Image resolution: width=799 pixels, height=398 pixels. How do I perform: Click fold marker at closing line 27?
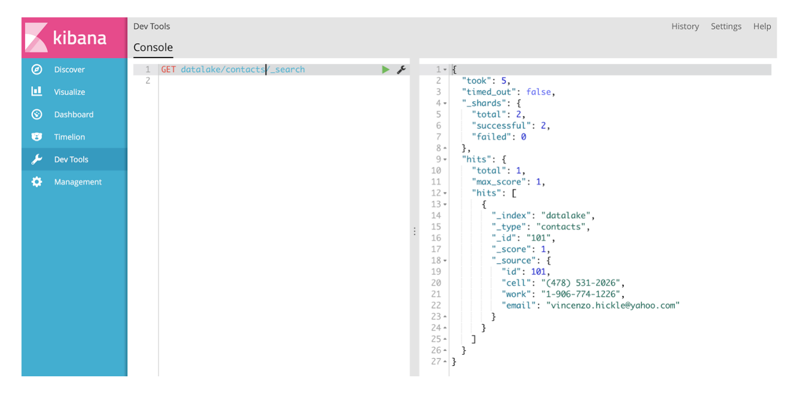coord(445,362)
